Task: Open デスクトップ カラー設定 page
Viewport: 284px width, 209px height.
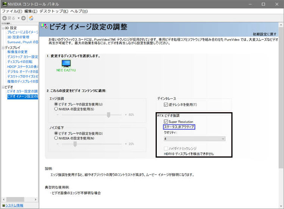Action: tap(23, 57)
